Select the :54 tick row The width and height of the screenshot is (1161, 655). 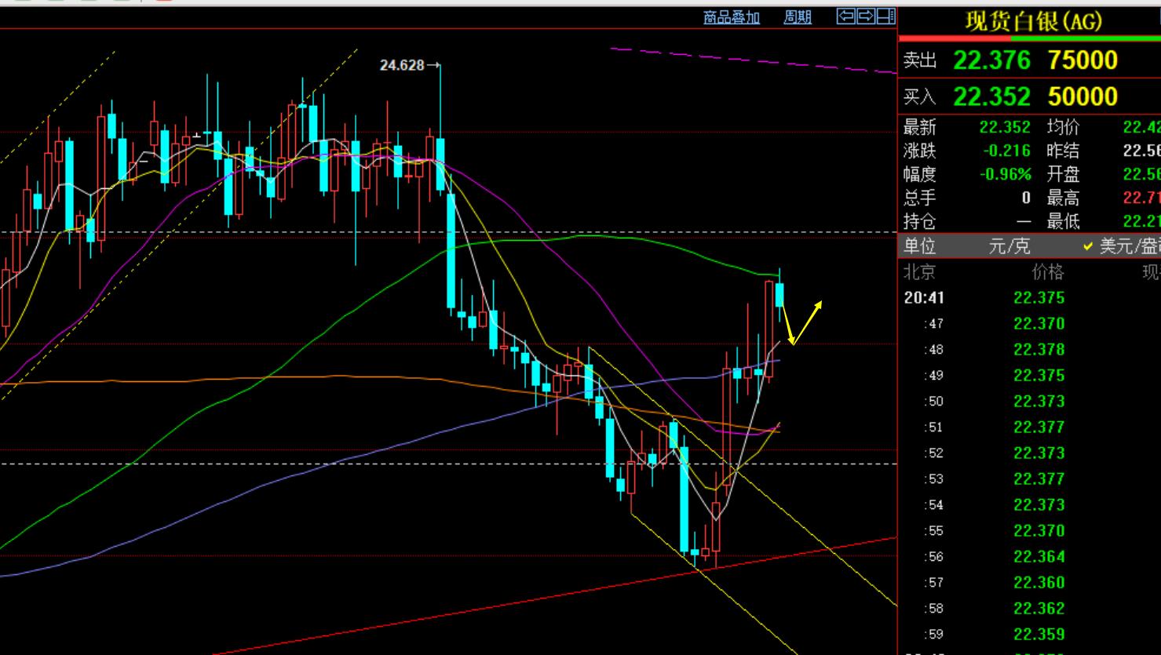tap(1029, 504)
